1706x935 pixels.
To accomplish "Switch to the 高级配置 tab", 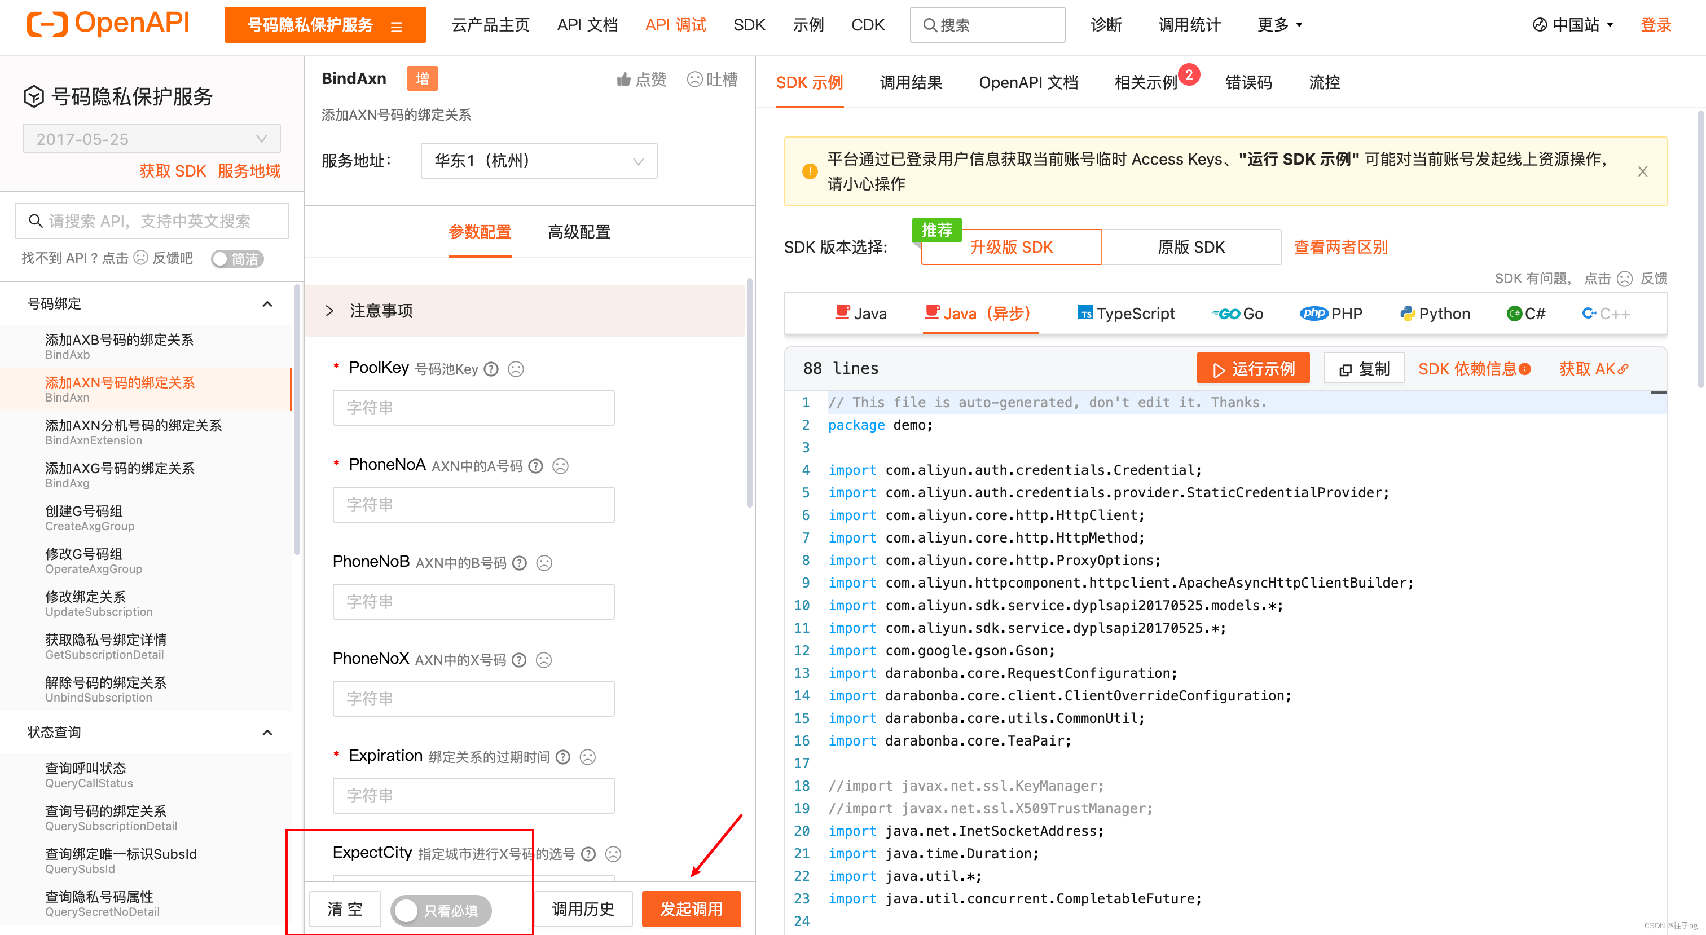I will 578,232.
